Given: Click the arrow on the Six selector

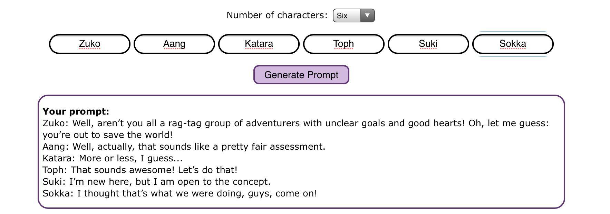Looking at the screenshot, I should click(x=367, y=15).
